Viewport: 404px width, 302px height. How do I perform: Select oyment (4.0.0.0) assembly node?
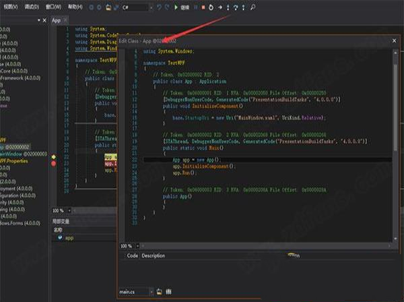pos(16,189)
